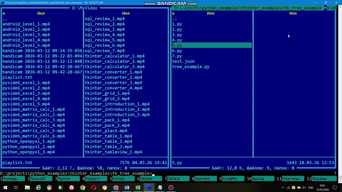Click F7 Папка make folder key
This screenshot has width=342, height=192.
177,179
